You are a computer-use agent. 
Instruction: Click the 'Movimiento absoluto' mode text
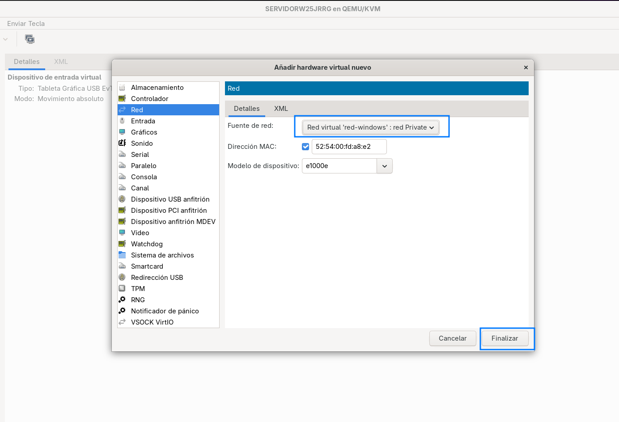coord(71,99)
